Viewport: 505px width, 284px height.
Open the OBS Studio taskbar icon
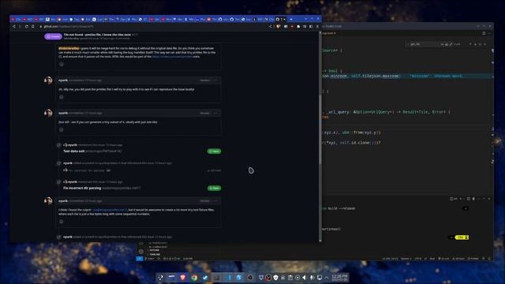pos(250,277)
